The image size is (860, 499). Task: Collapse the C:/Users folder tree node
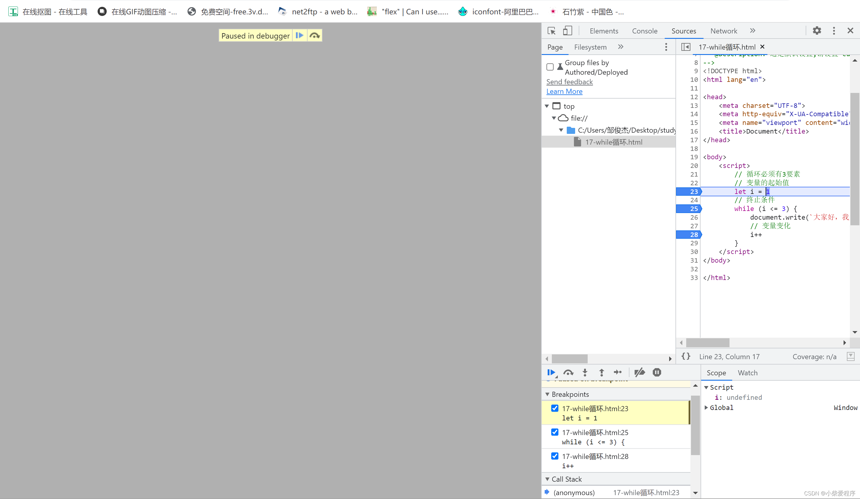coord(561,130)
